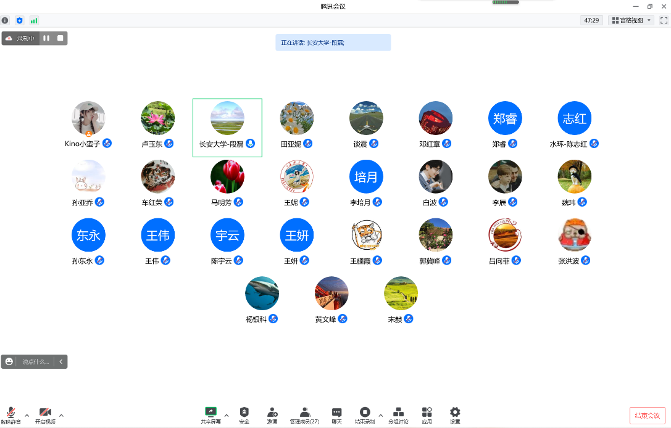Open the meeting info icon
Screen dimensions: 671x428
click(6, 20)
